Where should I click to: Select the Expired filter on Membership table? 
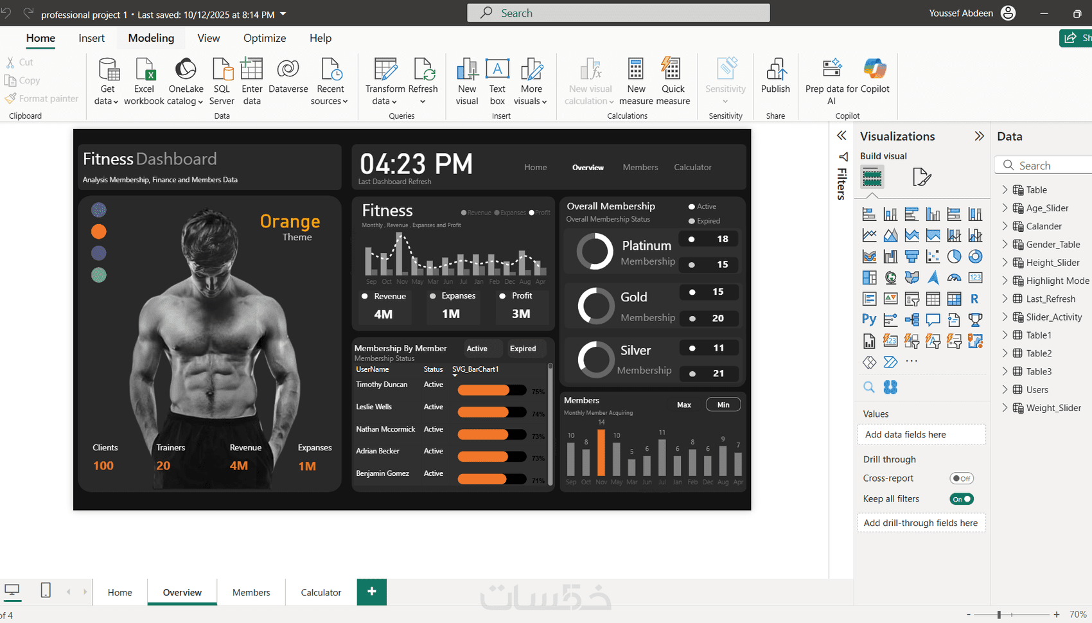pos(523,349)
